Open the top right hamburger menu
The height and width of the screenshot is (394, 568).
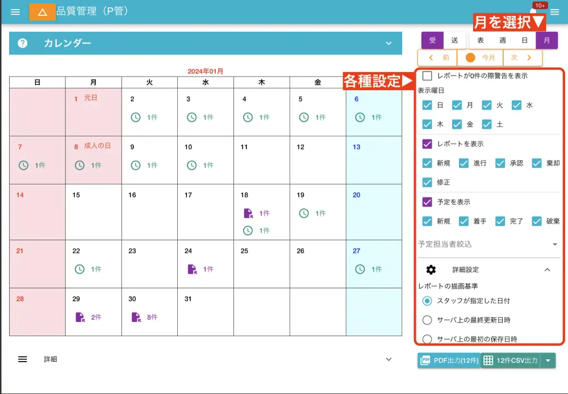554,12
